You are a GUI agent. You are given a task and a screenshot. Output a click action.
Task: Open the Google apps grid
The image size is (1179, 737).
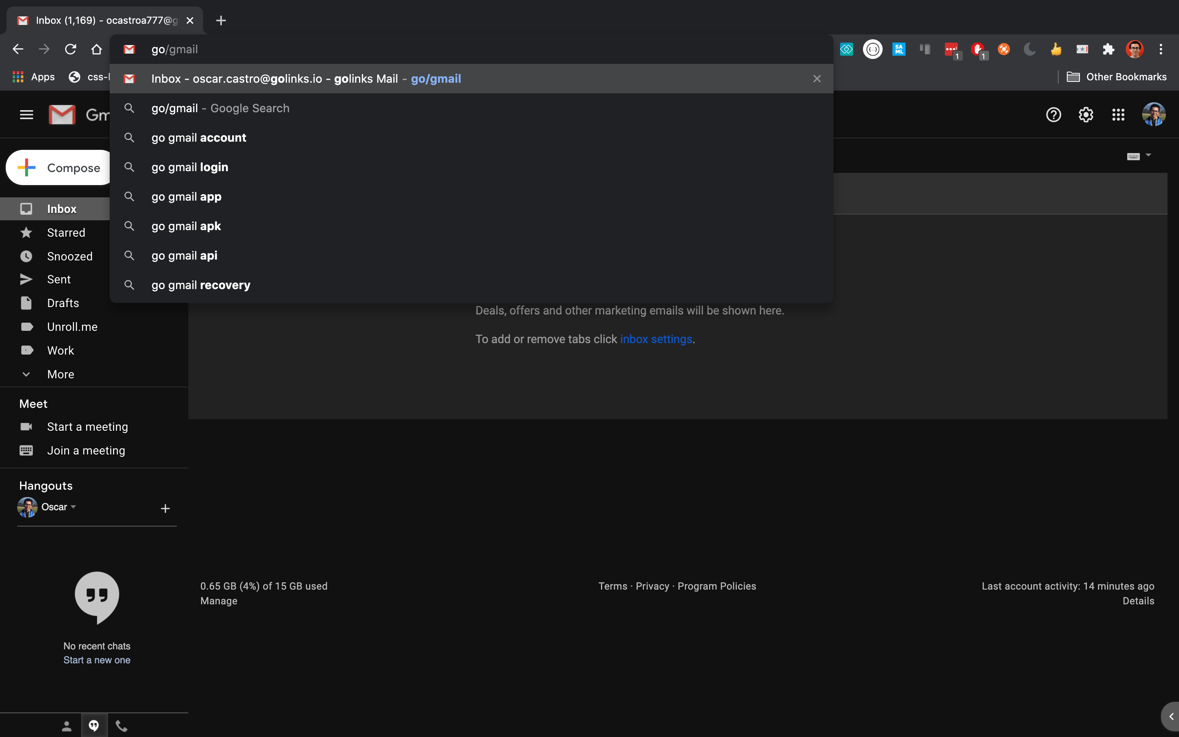tap(1118, 115)
